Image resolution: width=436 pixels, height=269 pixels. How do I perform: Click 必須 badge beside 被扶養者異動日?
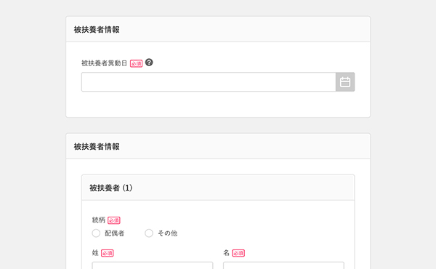pyautogui.click(x=137, y=63)
